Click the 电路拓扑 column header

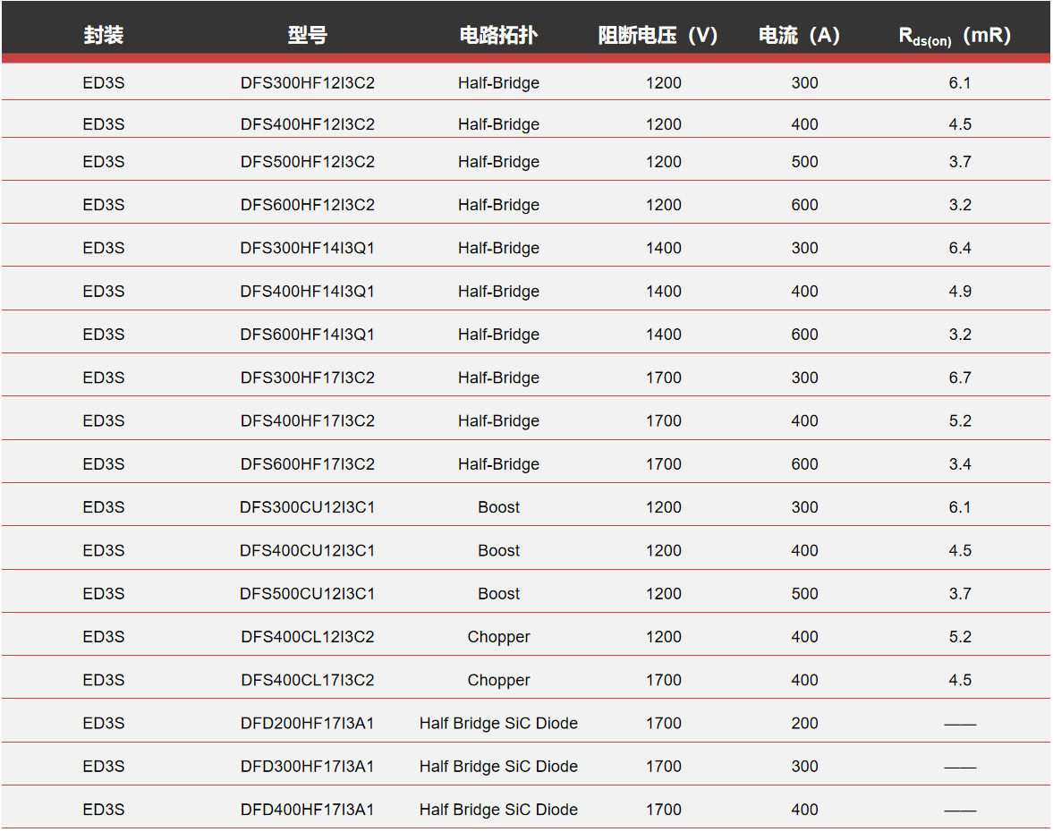[x=498, y=35]
